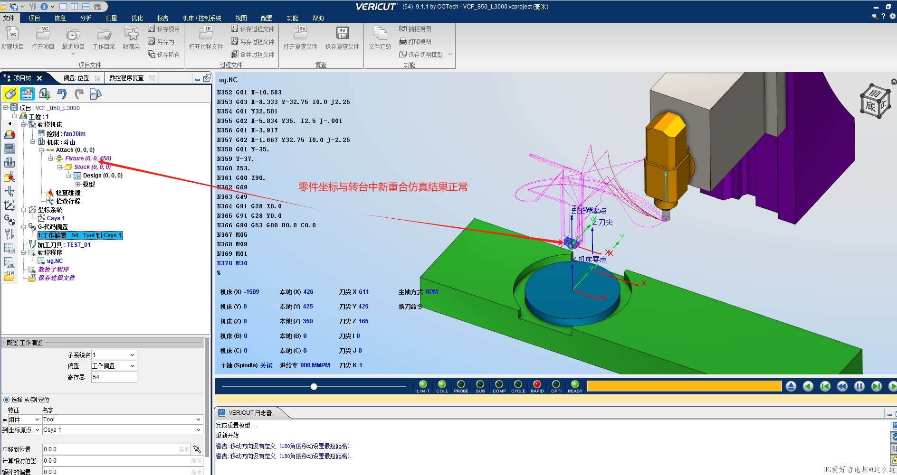Click the SUB subroutine icon in left sidebar

[10, 262]
